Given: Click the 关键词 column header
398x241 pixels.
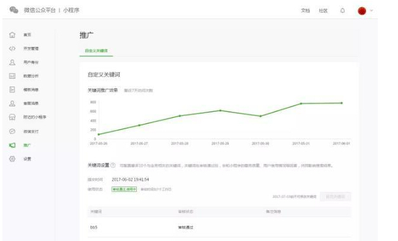Looking at the screenshot, I should (x=96, y=211).
